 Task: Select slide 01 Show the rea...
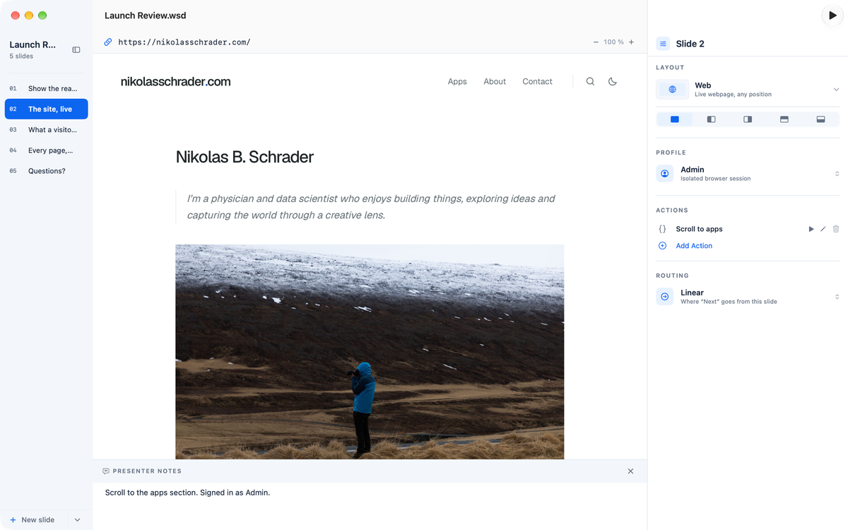click(46, 88)
